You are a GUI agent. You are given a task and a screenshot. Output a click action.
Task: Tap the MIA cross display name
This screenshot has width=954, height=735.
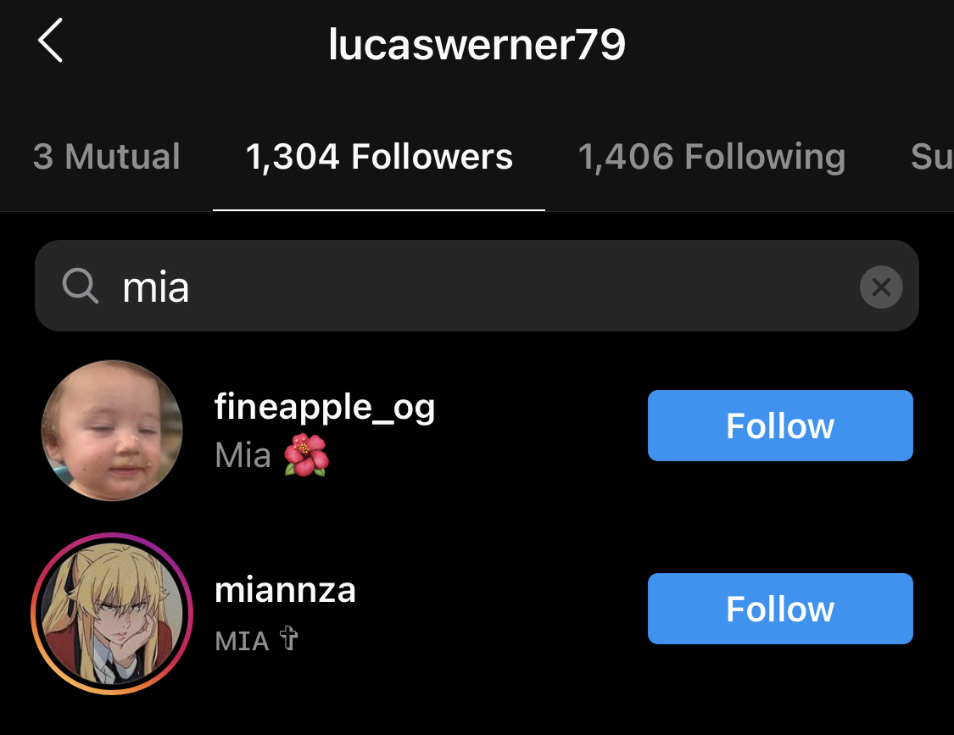[256, 639]
